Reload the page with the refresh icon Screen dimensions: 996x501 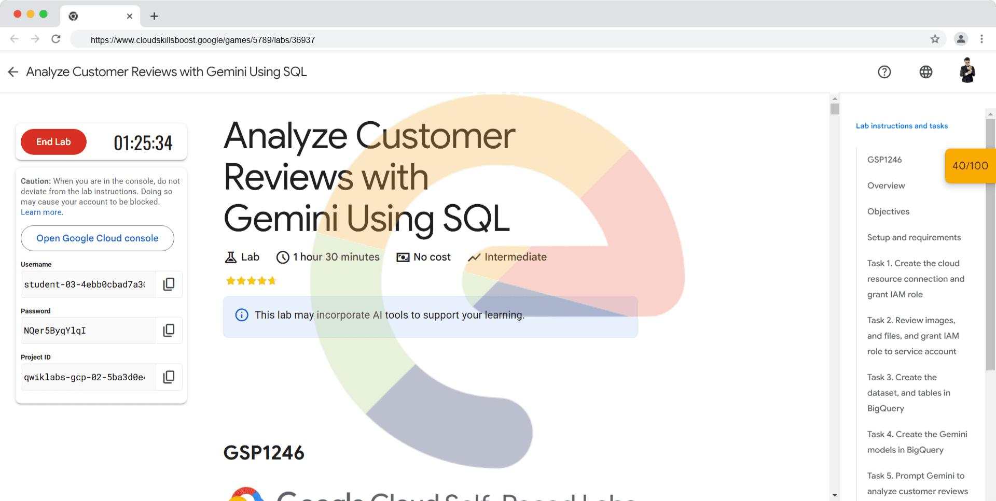56,39
